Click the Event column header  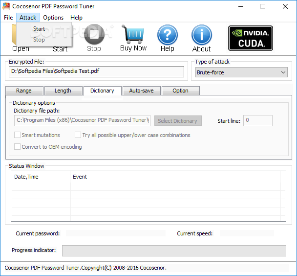click(175, 177)
